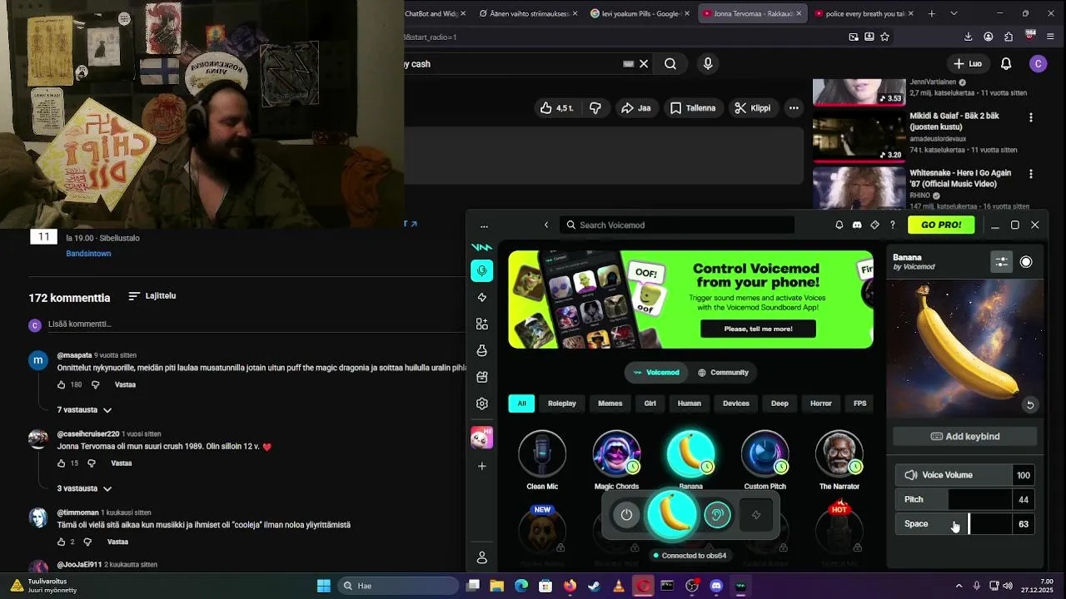Select the Roleplay category filter
Viewport: 1066px width, 599px height.
pos(562,403)
